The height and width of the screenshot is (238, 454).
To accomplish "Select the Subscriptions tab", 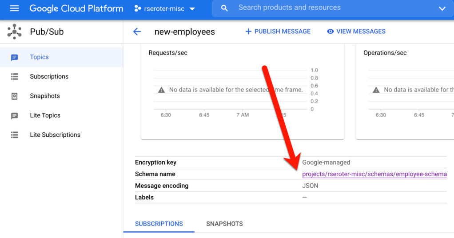I will click(x=159, y=224).
